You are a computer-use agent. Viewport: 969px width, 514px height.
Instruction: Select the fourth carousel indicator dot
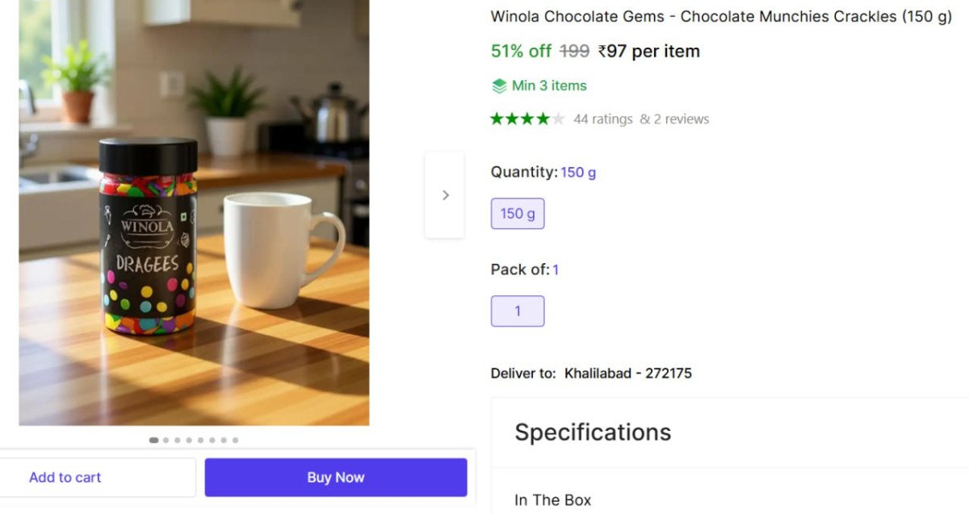[189, 440]
